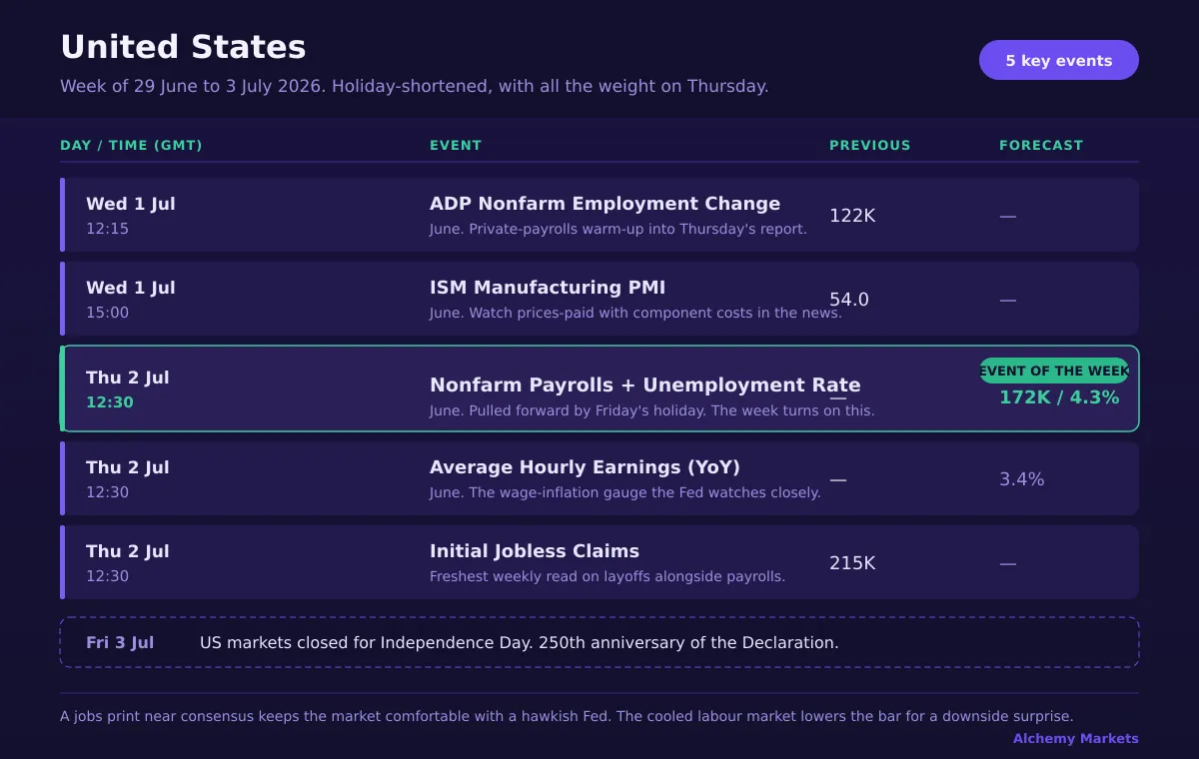Viewport: 1199px width, 759px height.
Task: Click the 172K / 4.3% forecast value
Action: point(1059,397)
